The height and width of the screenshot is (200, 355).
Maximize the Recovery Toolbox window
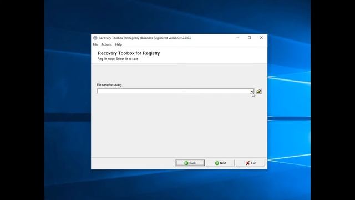(250, 38)
